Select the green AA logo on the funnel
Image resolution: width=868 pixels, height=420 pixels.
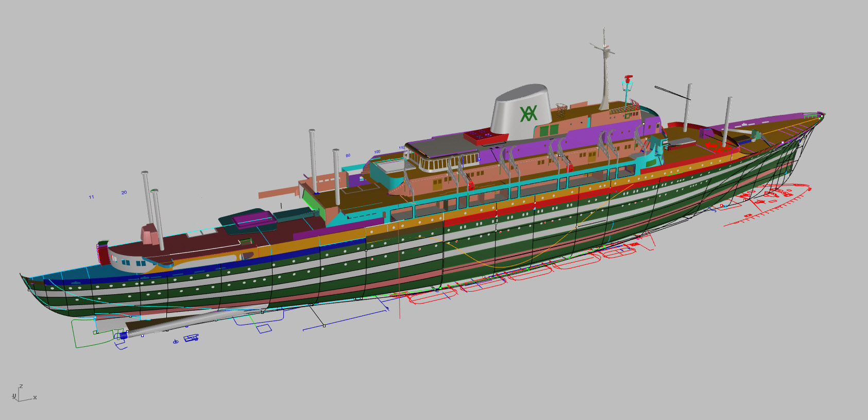click(x=529, y=113)
